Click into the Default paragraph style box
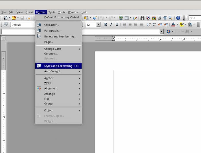 [23, 25]
